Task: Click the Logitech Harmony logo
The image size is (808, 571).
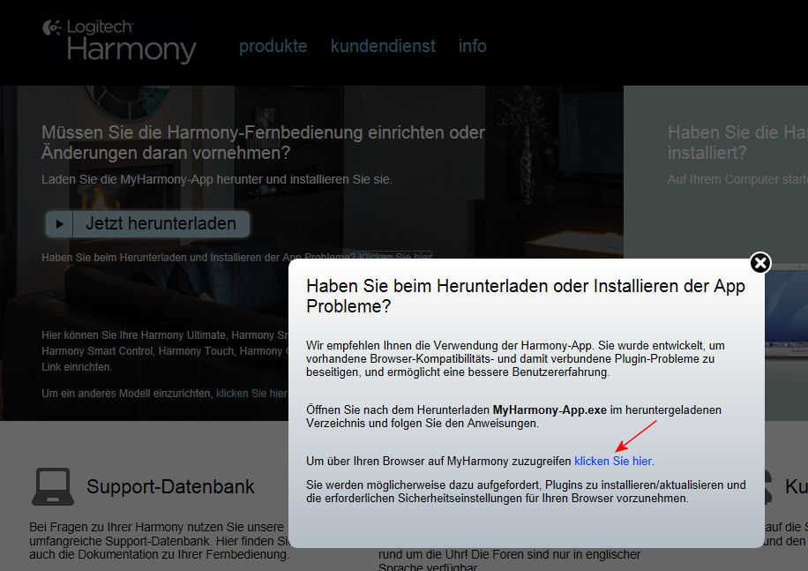Action: (119, 41)
